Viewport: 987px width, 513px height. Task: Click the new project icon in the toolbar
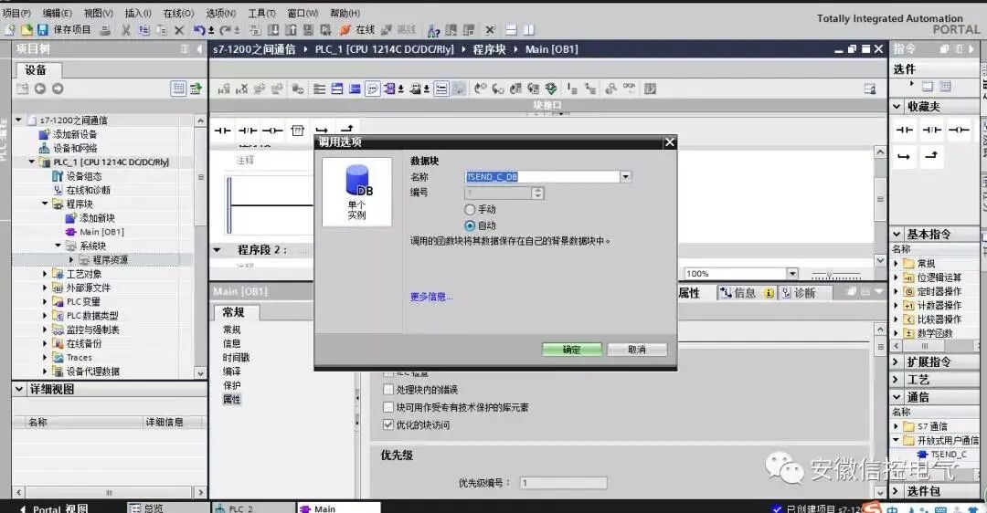(x=9, y=29)
